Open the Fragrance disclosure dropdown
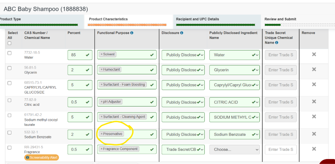This screenshot has width=335, height=164. click(183, 149)
